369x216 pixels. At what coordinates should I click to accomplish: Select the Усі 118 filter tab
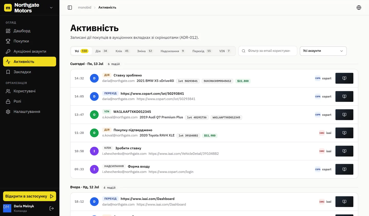(81, 51)
